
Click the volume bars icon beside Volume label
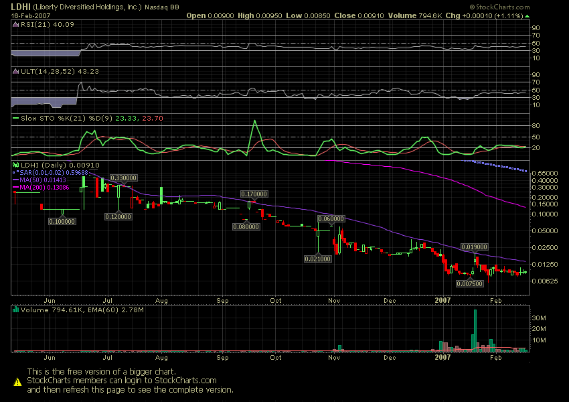pyautogui.click(x=15, y=310)
